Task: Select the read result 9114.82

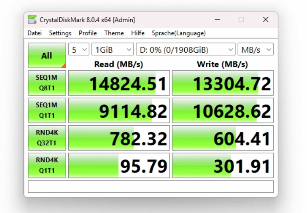Action: pyautogui.click(x=119, y=110)
